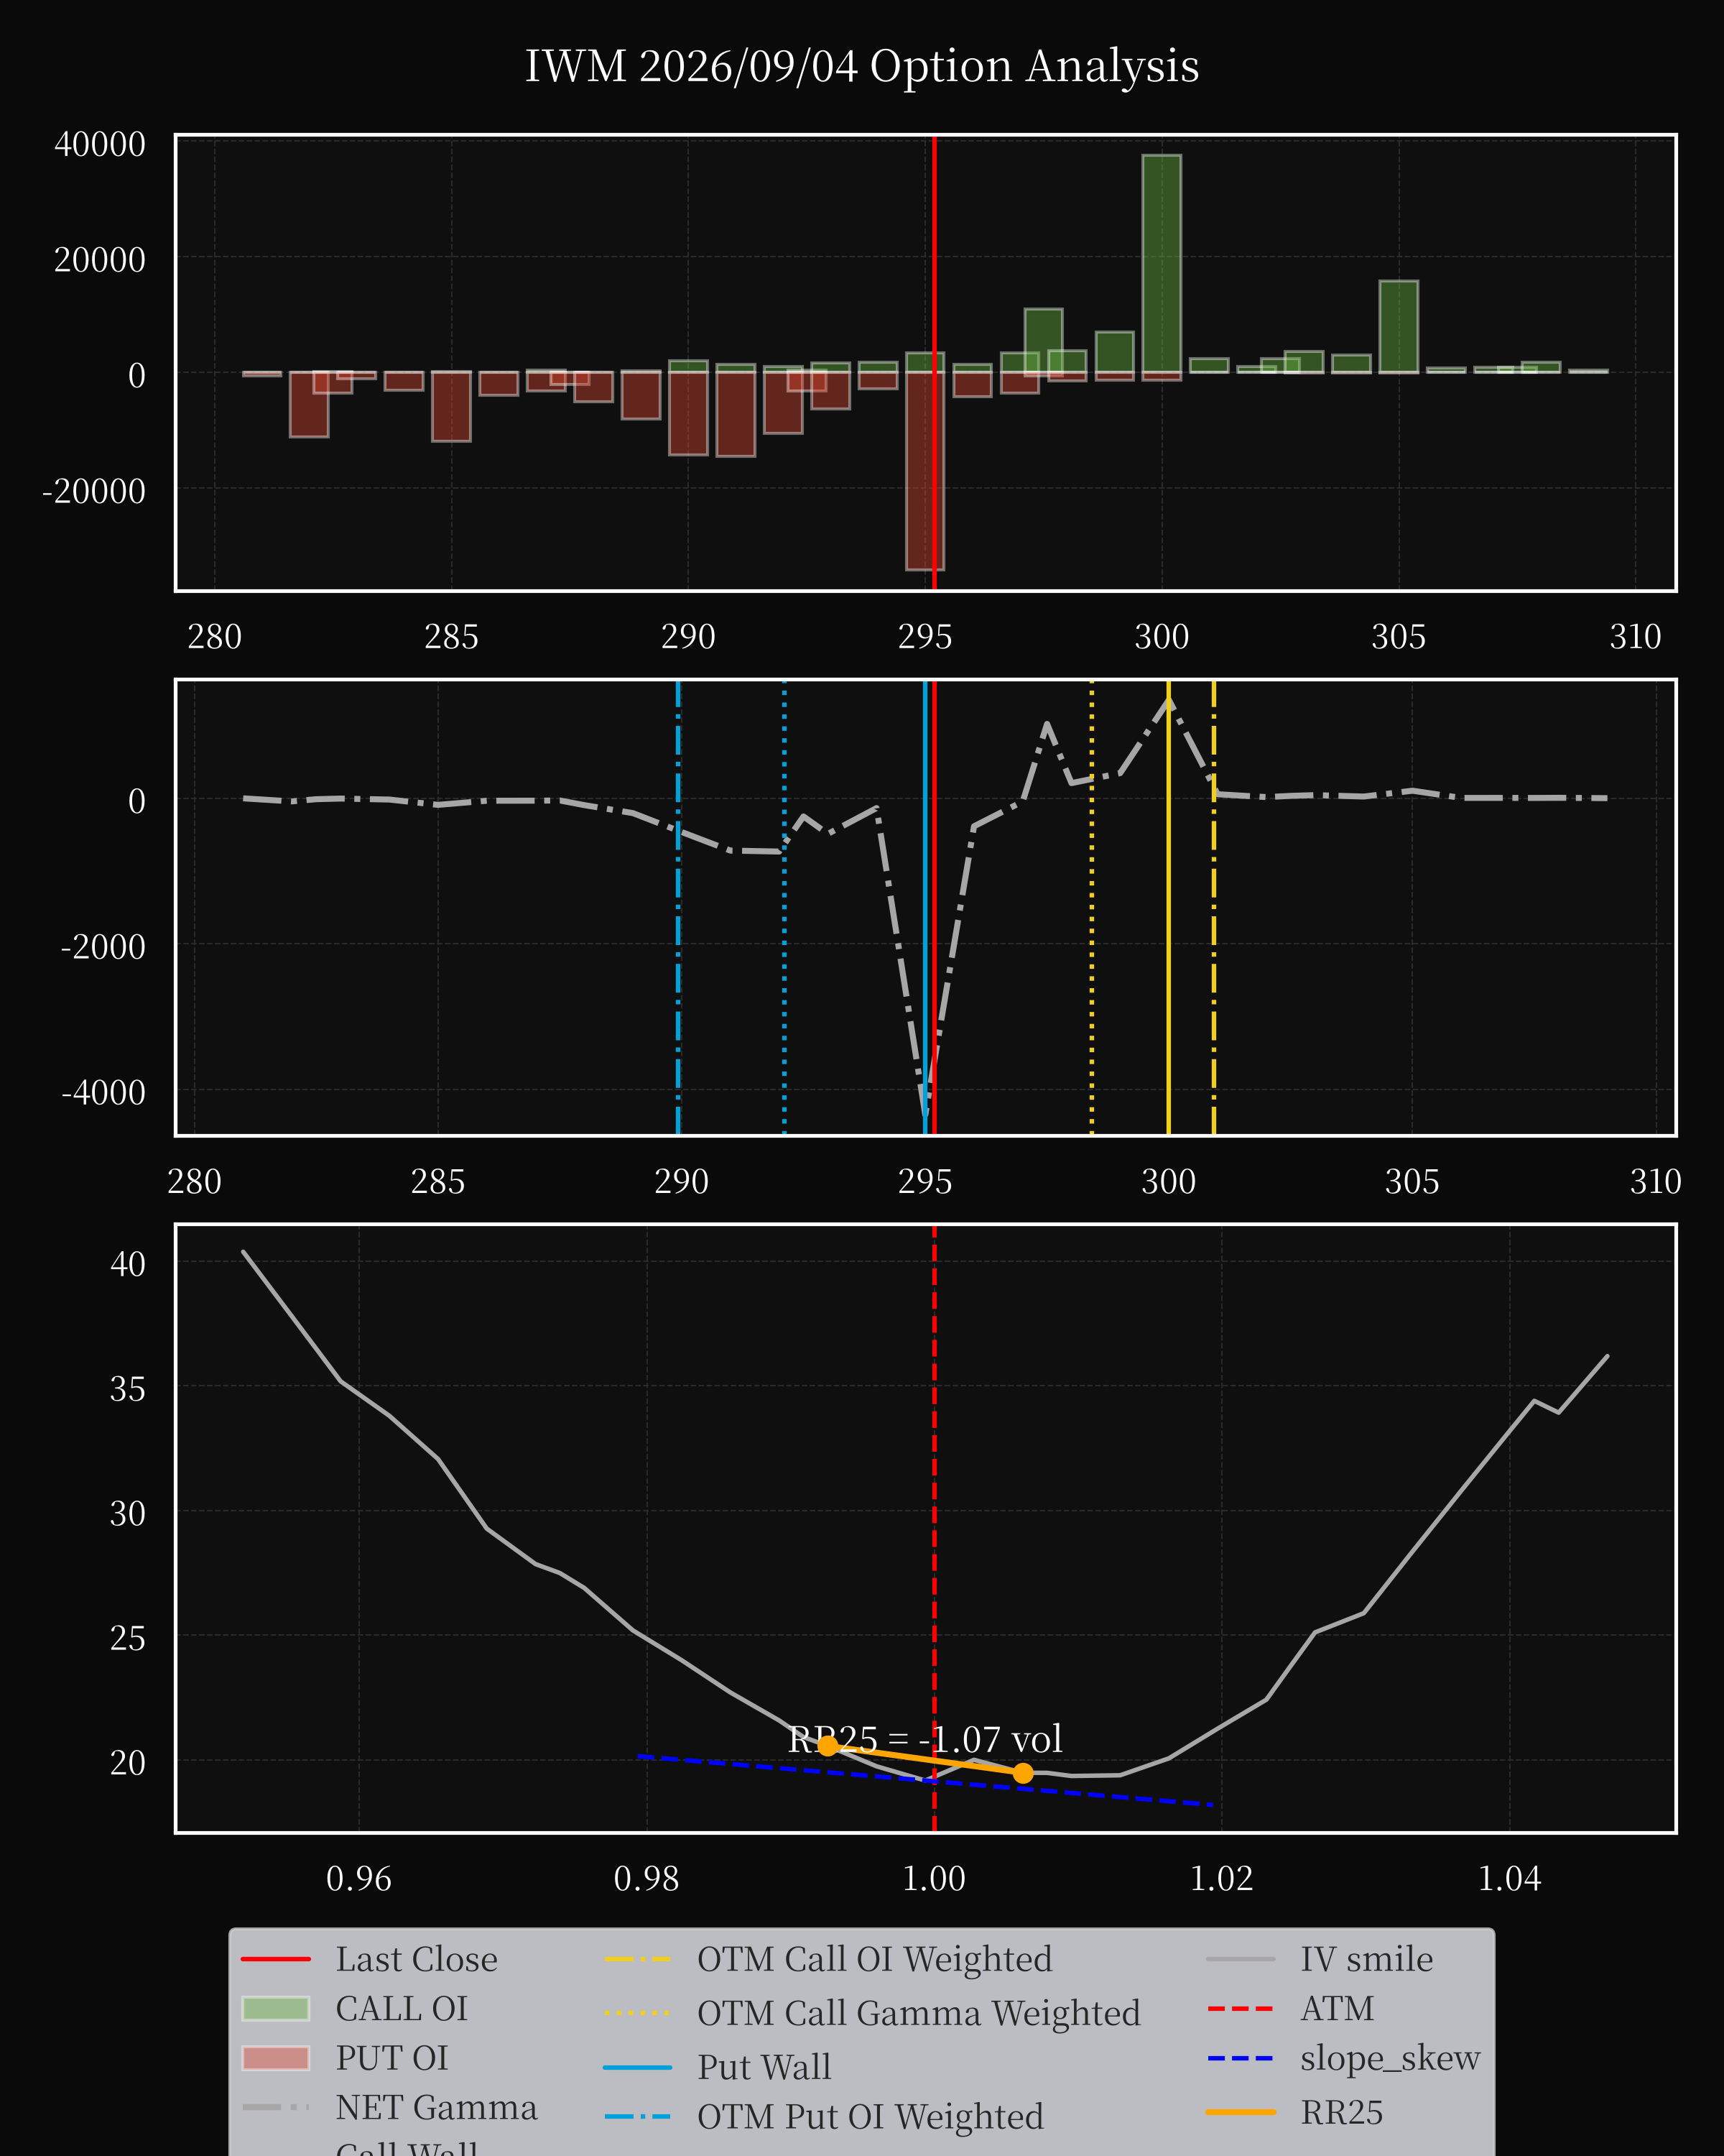Select the RR25 legend label

pos(1341,2112)
